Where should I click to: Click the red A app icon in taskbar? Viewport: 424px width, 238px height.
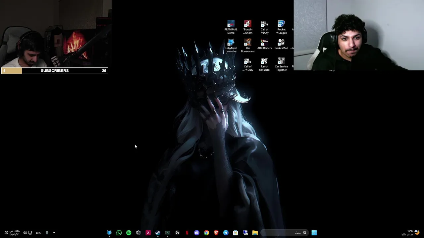[148, 233]
